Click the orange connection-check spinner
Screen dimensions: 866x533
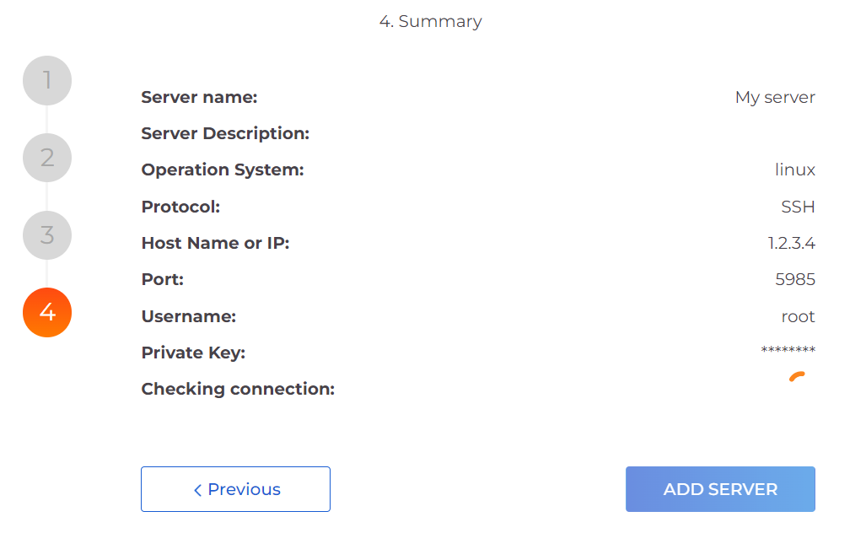click(797, 377)
